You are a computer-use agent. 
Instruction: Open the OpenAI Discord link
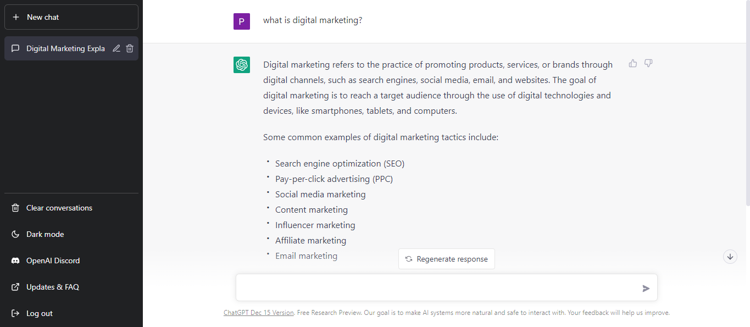point(53,261)
